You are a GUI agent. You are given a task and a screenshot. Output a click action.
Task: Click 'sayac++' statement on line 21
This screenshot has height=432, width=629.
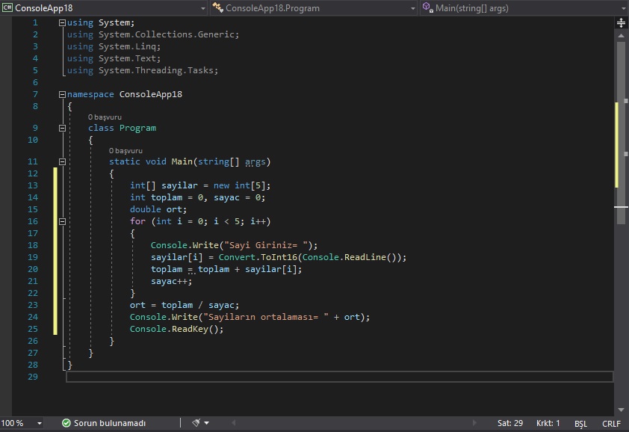tap(171, 282)
